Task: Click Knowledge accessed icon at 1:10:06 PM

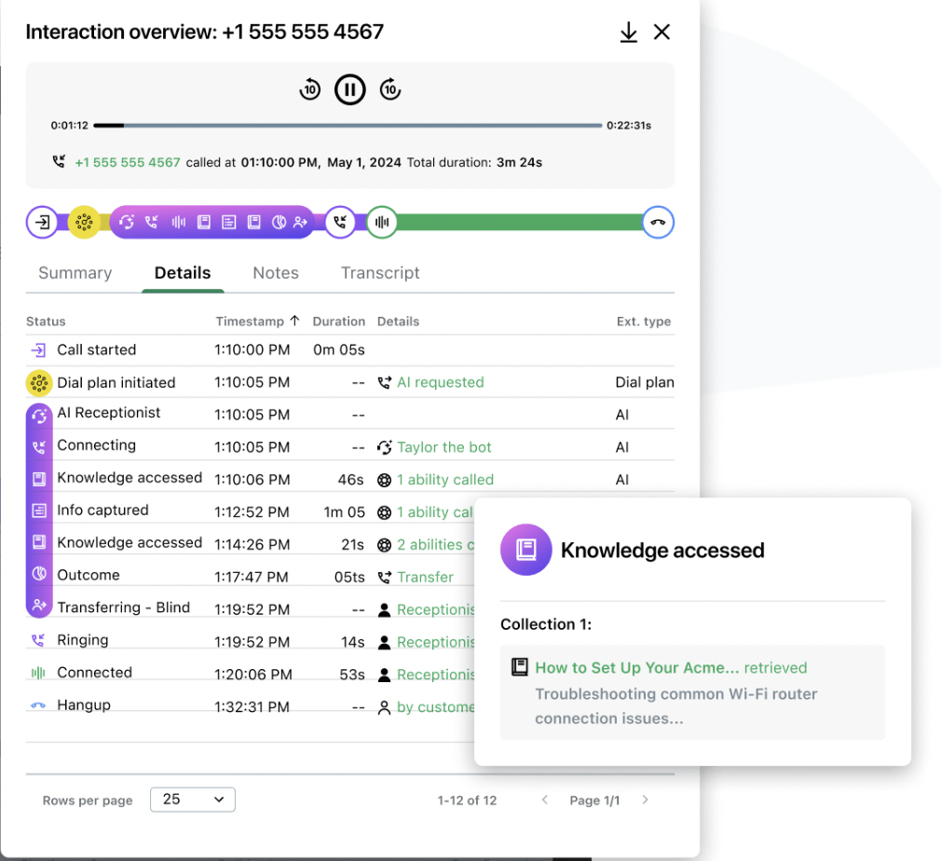Action: point(39,479)
